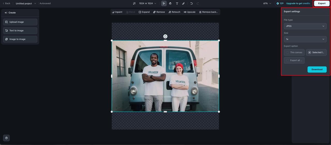Choose the Remove background tool
This screenshot has height=145, width=331.
click(208, 12)
